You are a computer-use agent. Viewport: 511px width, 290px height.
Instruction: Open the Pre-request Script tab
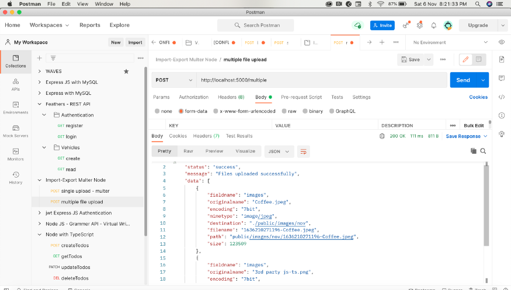point(301,97)
